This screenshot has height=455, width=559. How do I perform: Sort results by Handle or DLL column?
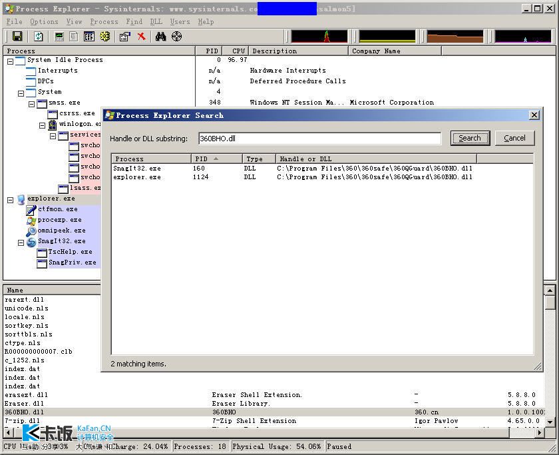377,159
